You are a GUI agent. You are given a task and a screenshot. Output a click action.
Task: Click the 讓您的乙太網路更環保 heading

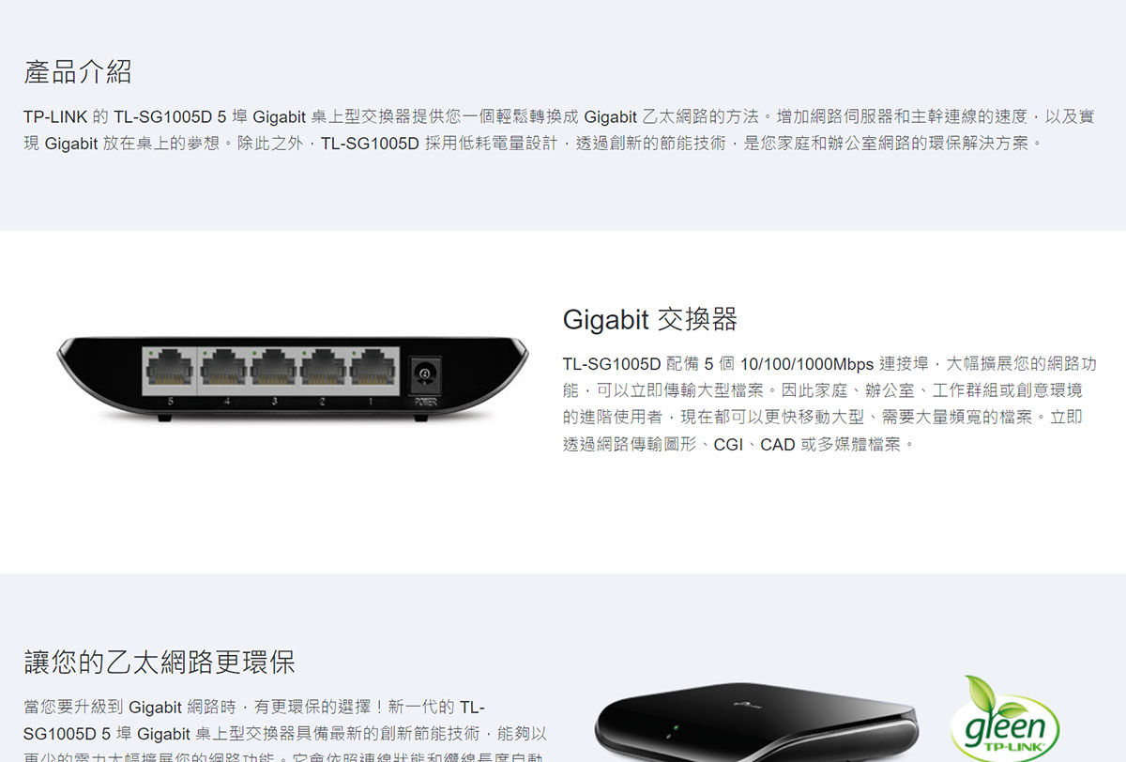[x=160, y=662]
